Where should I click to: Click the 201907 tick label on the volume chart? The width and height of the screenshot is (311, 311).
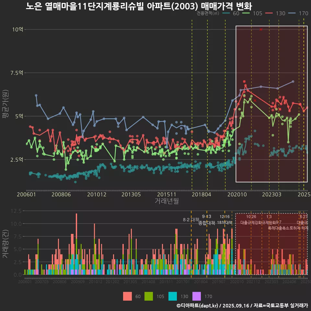[x=219, y=282]
